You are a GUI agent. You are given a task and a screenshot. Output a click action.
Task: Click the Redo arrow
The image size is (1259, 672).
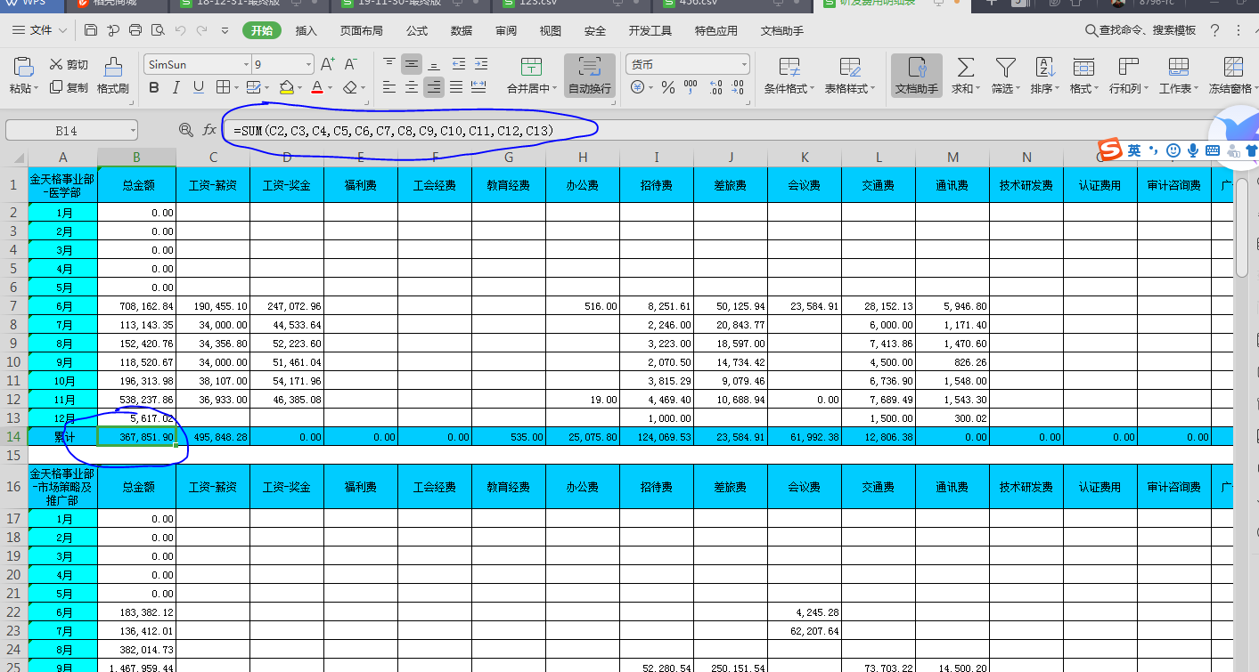[203, 31]
